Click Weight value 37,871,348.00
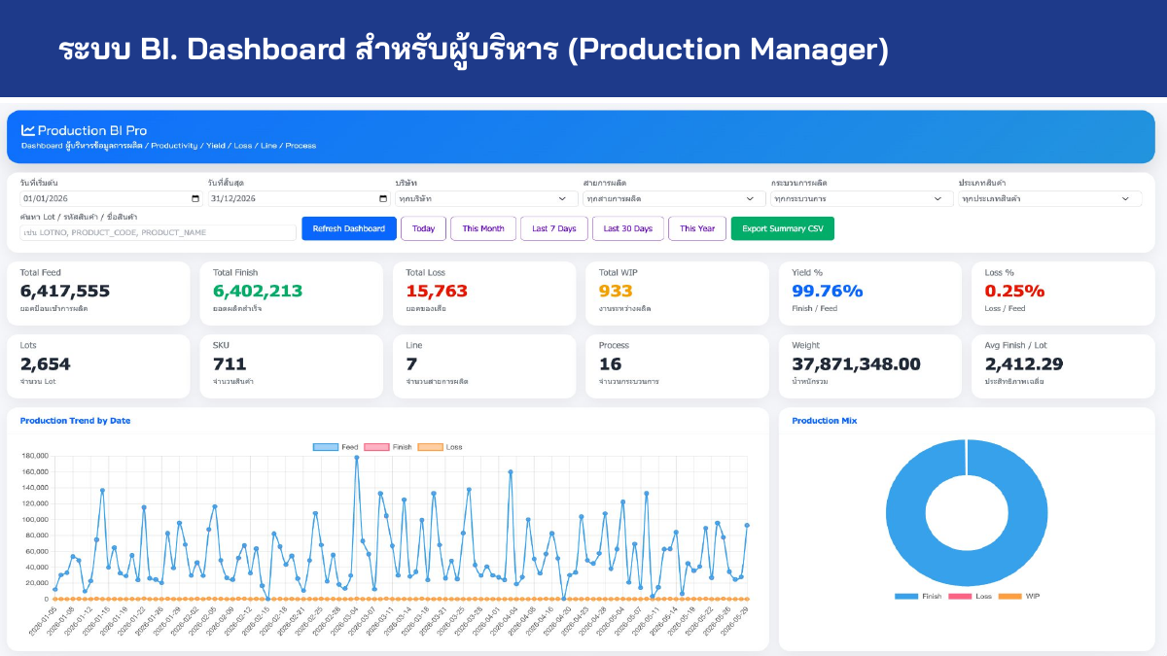The width and height of the screenshot is (1167, 656). click(856, 363)
